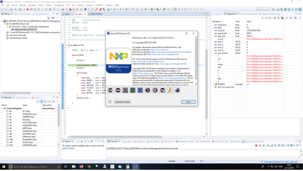Expand the PWM[0] expression row

click(213, 84)
